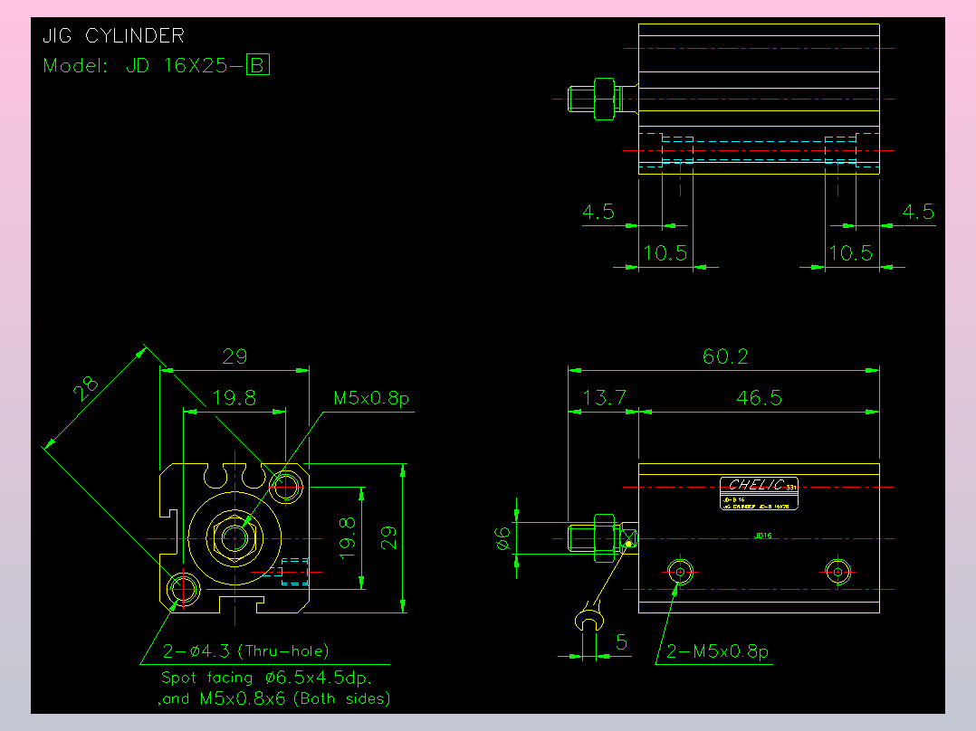Click the "Model: JD 16X25-" label
The image size is (976, 731).
tap(144, 65)
